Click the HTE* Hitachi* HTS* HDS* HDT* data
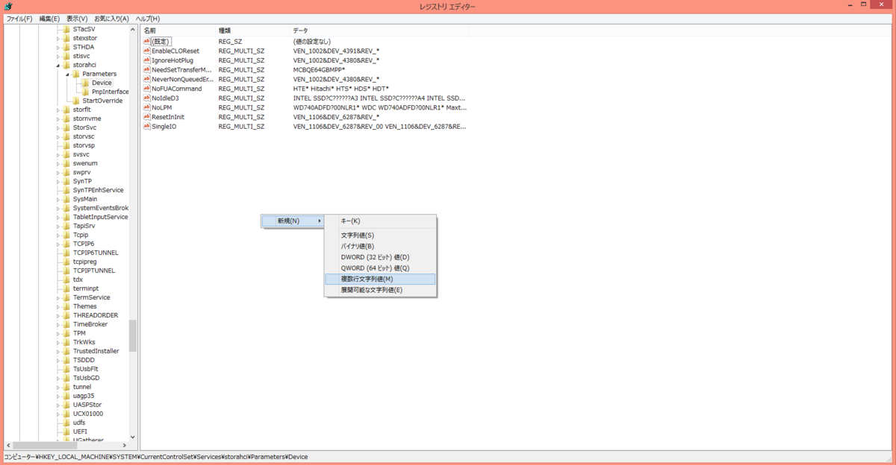 coord(340,89)
